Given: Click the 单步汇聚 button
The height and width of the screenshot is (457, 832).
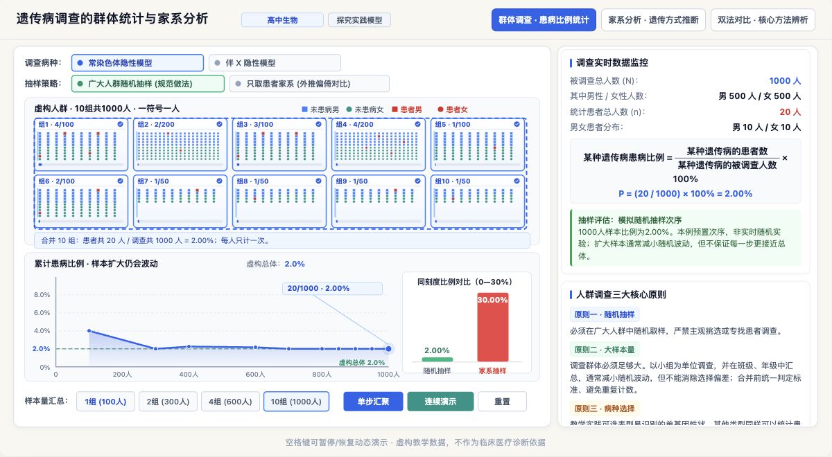Looking at the screenshot, I should 373,402.
